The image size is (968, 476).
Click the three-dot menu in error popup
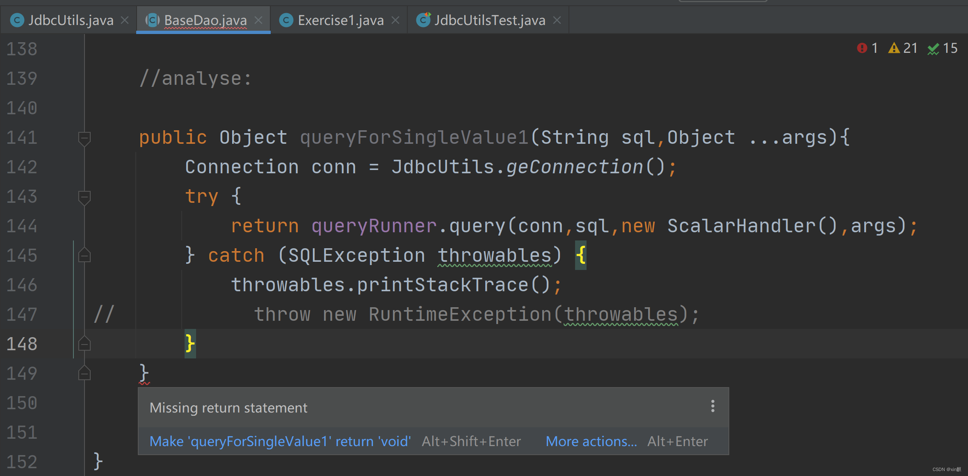(713, 406)
